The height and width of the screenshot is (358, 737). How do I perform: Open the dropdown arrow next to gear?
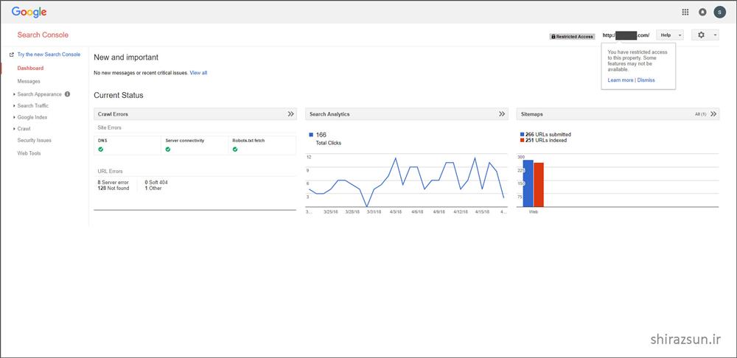pyautogui.click(x=715, y=35)
